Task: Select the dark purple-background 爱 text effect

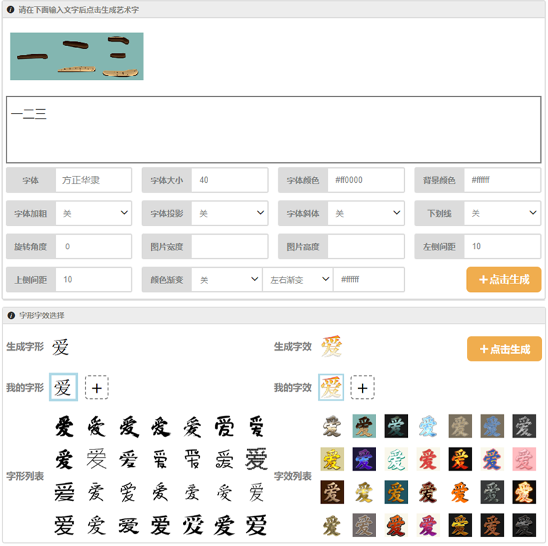Action: [x=364, y=459]
